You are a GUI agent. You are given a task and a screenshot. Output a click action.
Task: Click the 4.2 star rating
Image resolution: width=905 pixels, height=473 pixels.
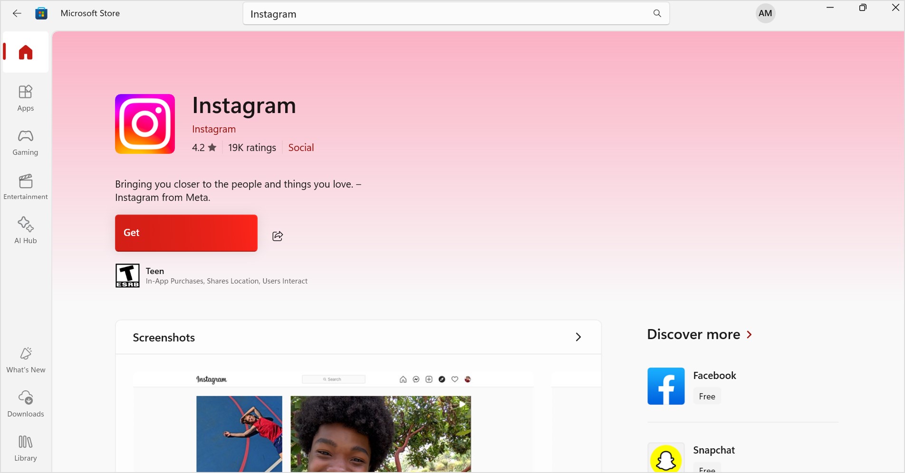coord(204,148)
